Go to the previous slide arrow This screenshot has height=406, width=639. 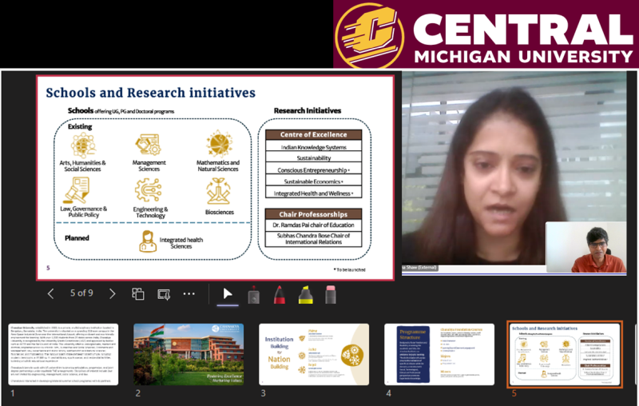point(51,293)
